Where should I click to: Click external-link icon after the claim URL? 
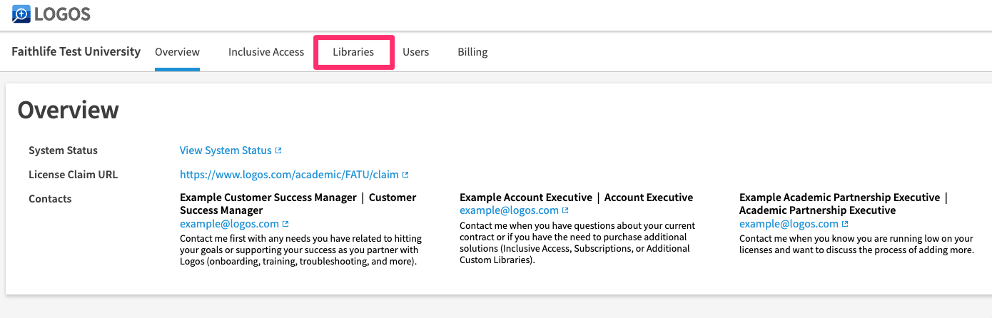pyautogui.click(x=405, y=175)
